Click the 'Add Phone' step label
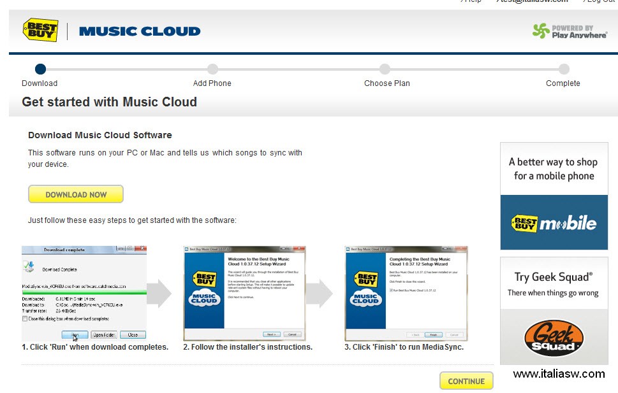Image resolution: width=618 pixels, height=393 pixels. [212, 83]
